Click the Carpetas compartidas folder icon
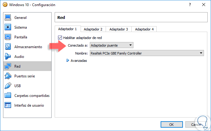This screenshot has height=131, width=211. point(8,96)
